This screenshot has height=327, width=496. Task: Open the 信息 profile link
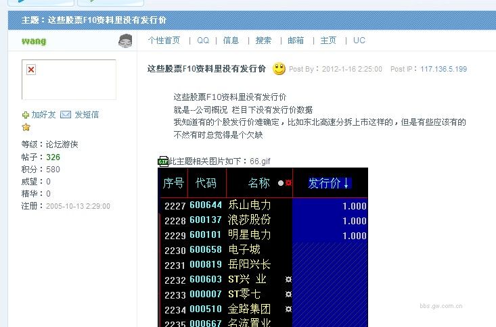pyautogui.click(x=231, y=41)
